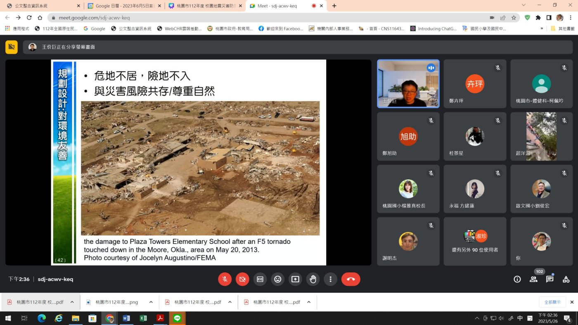Click the shared presentation slide area

(189, 162)
